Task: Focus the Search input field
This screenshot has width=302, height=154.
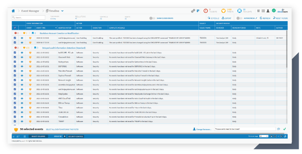Action: click(x=29, y=17)
